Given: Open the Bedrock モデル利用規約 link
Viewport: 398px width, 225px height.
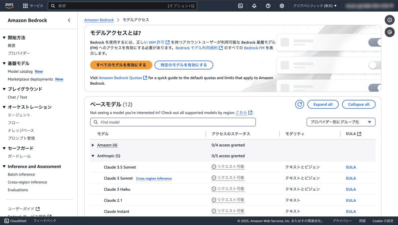Looking at the screenshot, I should point(199,48).
